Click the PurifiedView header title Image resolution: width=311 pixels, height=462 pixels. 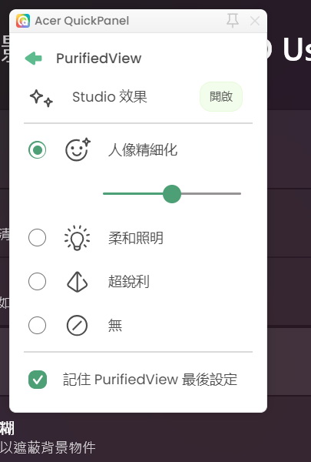tap(99, 59)
